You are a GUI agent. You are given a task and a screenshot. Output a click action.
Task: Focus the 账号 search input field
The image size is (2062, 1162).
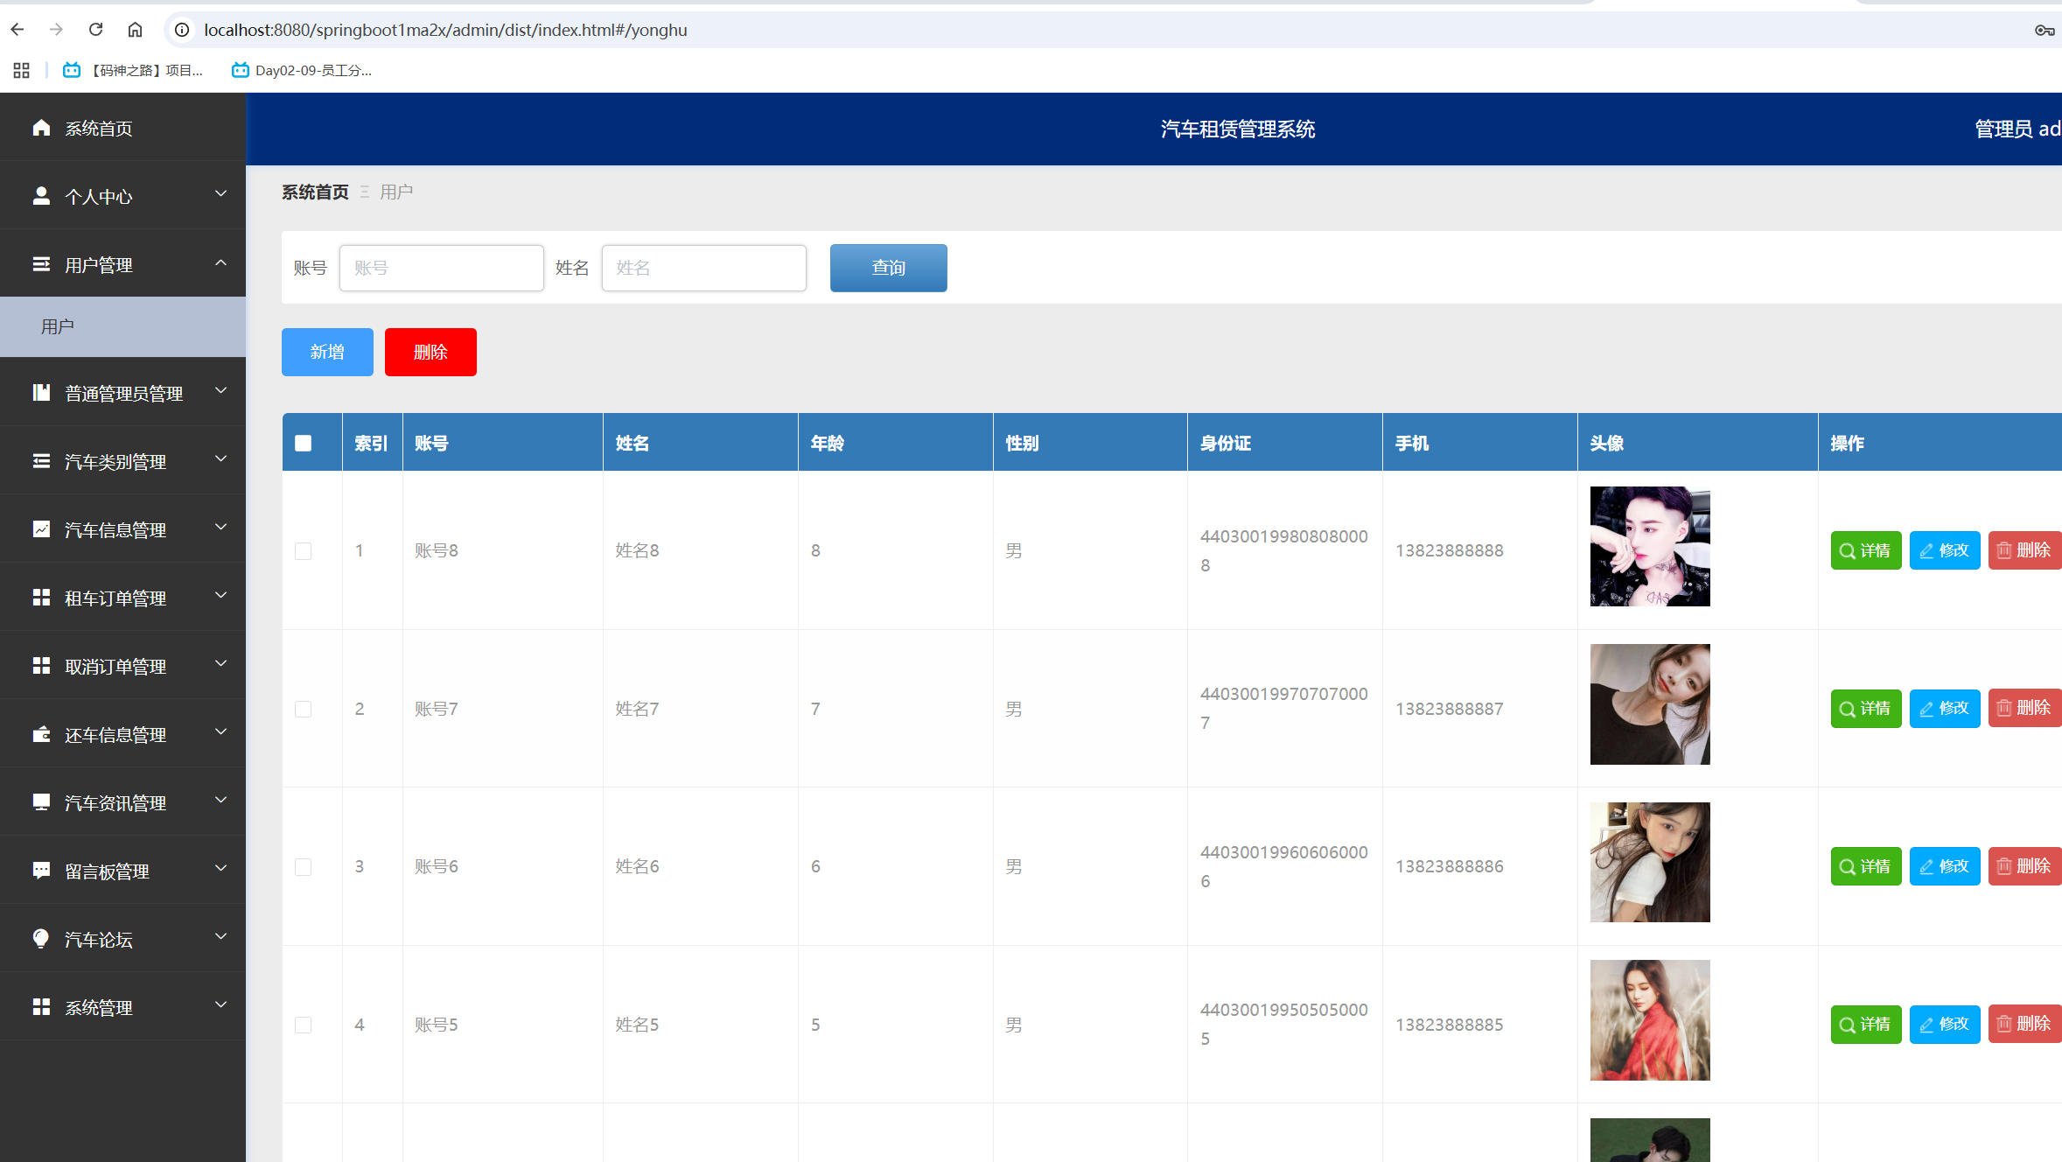click(442, 268)
